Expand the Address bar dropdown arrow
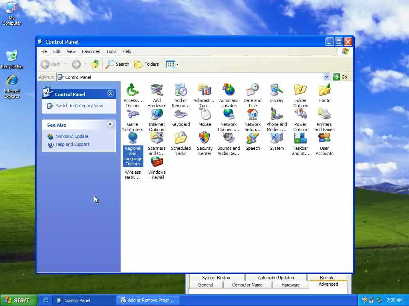409x306 pixels. pos(326,77)
